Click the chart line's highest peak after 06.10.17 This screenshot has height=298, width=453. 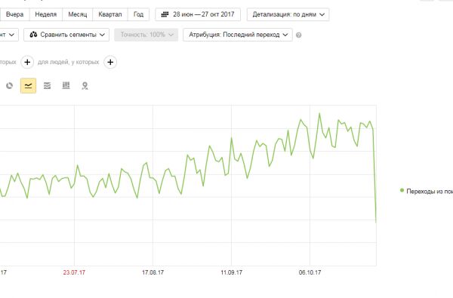(319, 113)
